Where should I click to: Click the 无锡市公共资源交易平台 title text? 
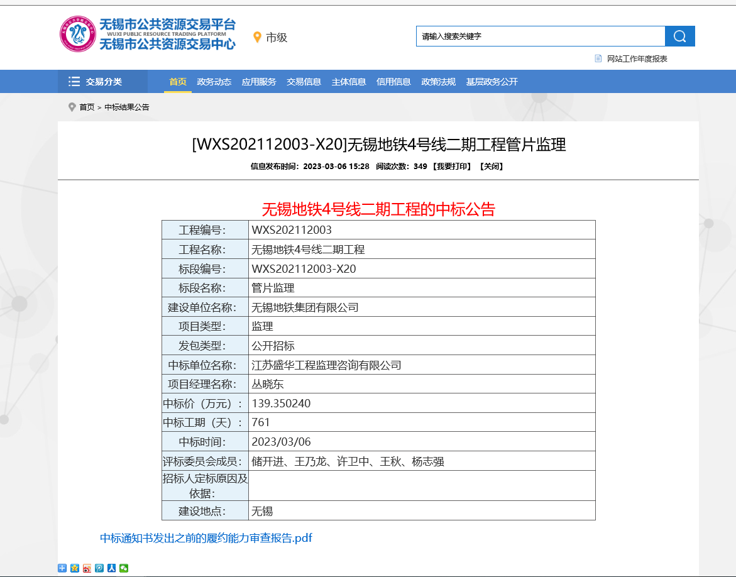click(x=167, y=25)
